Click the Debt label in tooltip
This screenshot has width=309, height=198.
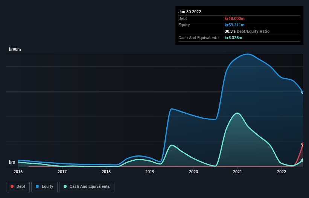(x=183, y=18)
